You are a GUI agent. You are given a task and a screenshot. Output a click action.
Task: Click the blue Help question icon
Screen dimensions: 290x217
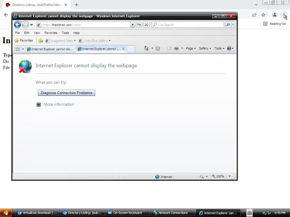(x=229, y=48)
